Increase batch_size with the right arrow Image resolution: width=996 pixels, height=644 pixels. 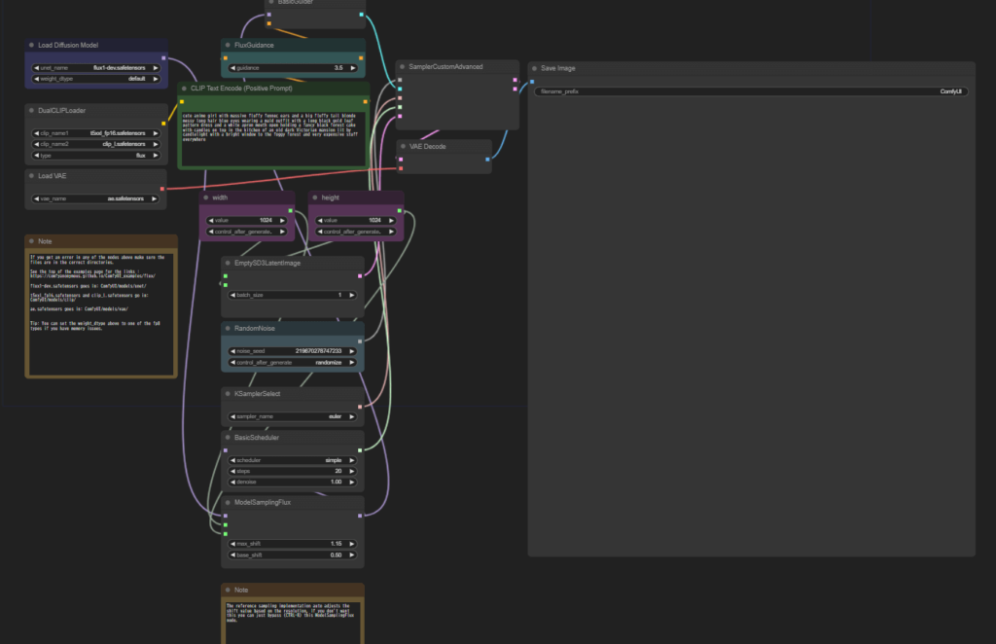(x=352, y=296)
